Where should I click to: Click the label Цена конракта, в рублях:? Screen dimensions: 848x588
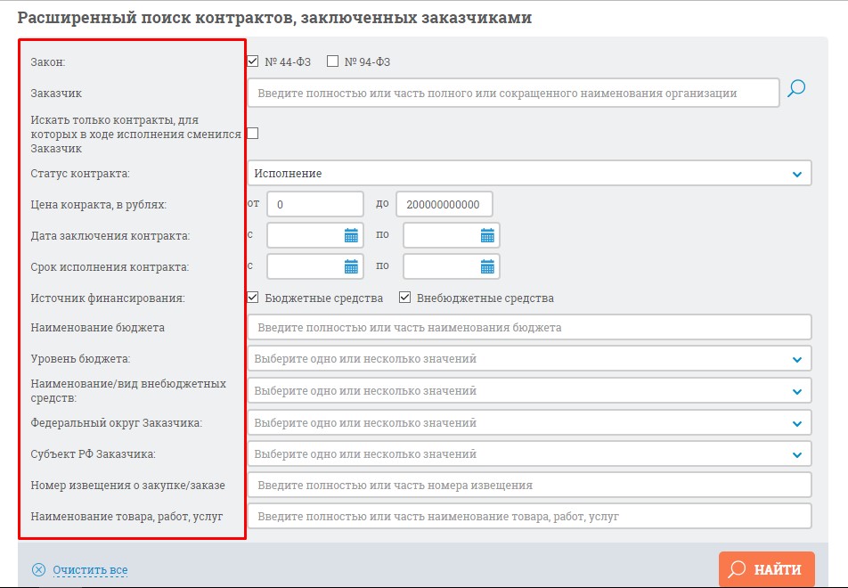click(98, 205)
